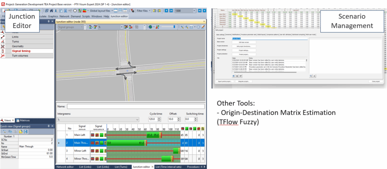Click the Cycle time spinner arrows
The image size is (387, 169).
click(x=159, y=119)
